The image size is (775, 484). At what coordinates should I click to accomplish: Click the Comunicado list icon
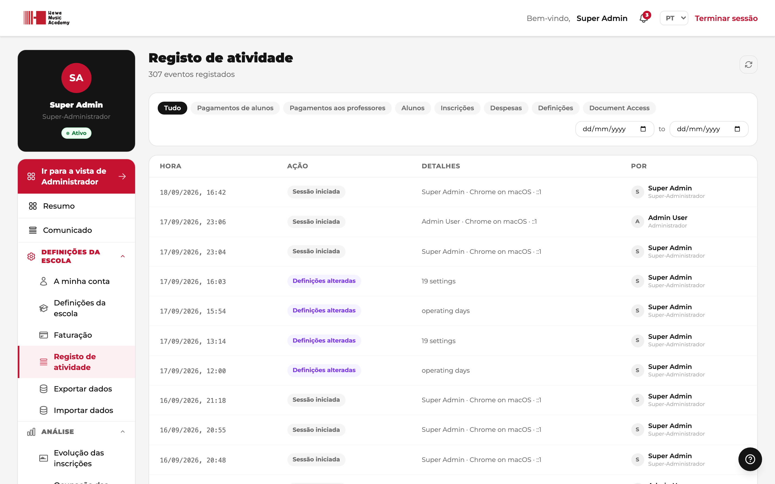tap(33, 230)
